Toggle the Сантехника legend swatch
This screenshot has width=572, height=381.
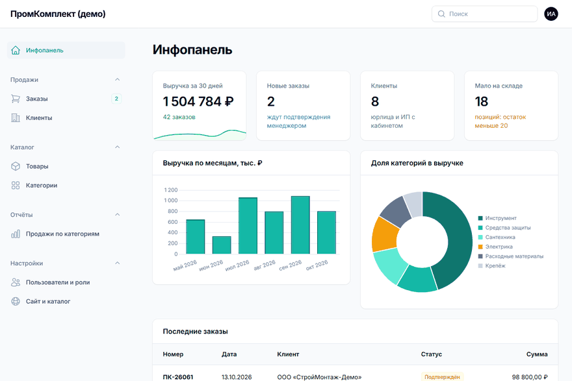tap(480, 237)
